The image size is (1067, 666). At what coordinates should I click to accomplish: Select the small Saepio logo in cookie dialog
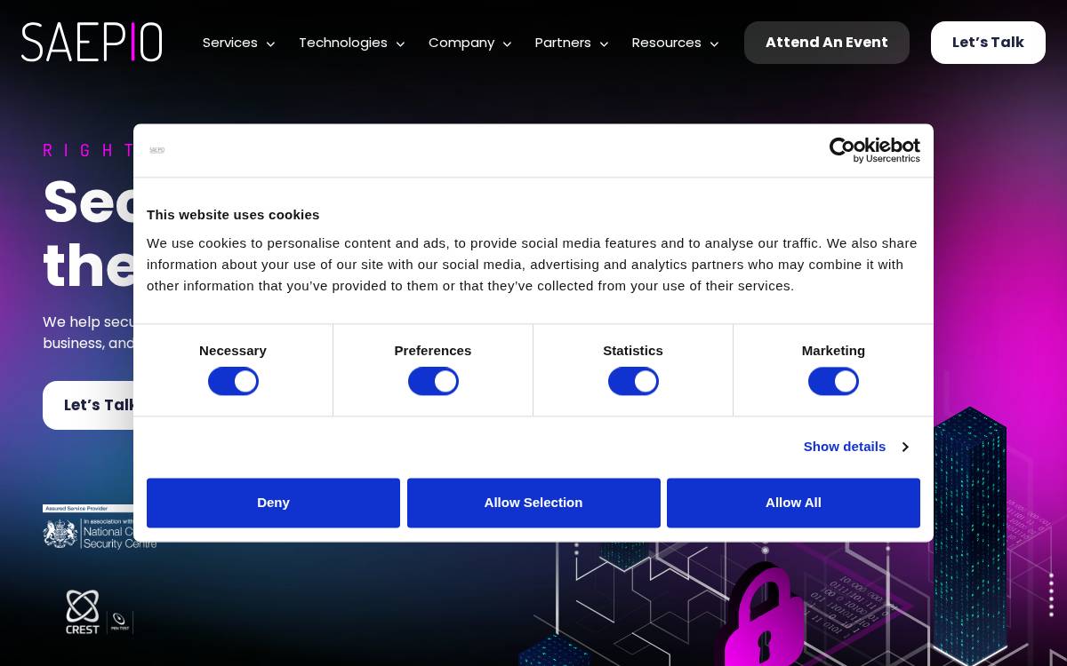pos(157,150)
